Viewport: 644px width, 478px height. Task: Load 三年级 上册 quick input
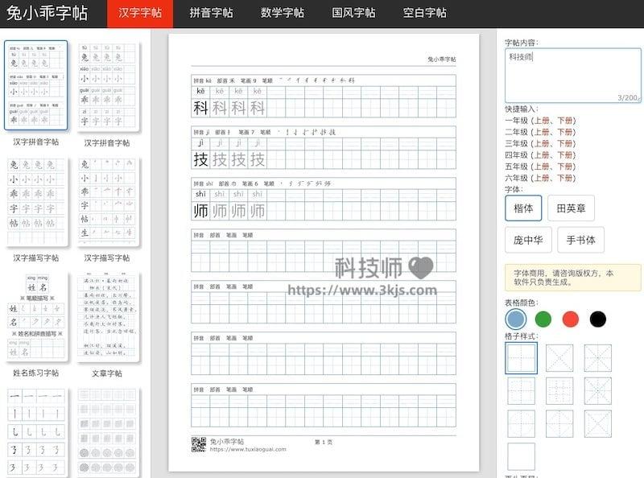tap(542, 144)
